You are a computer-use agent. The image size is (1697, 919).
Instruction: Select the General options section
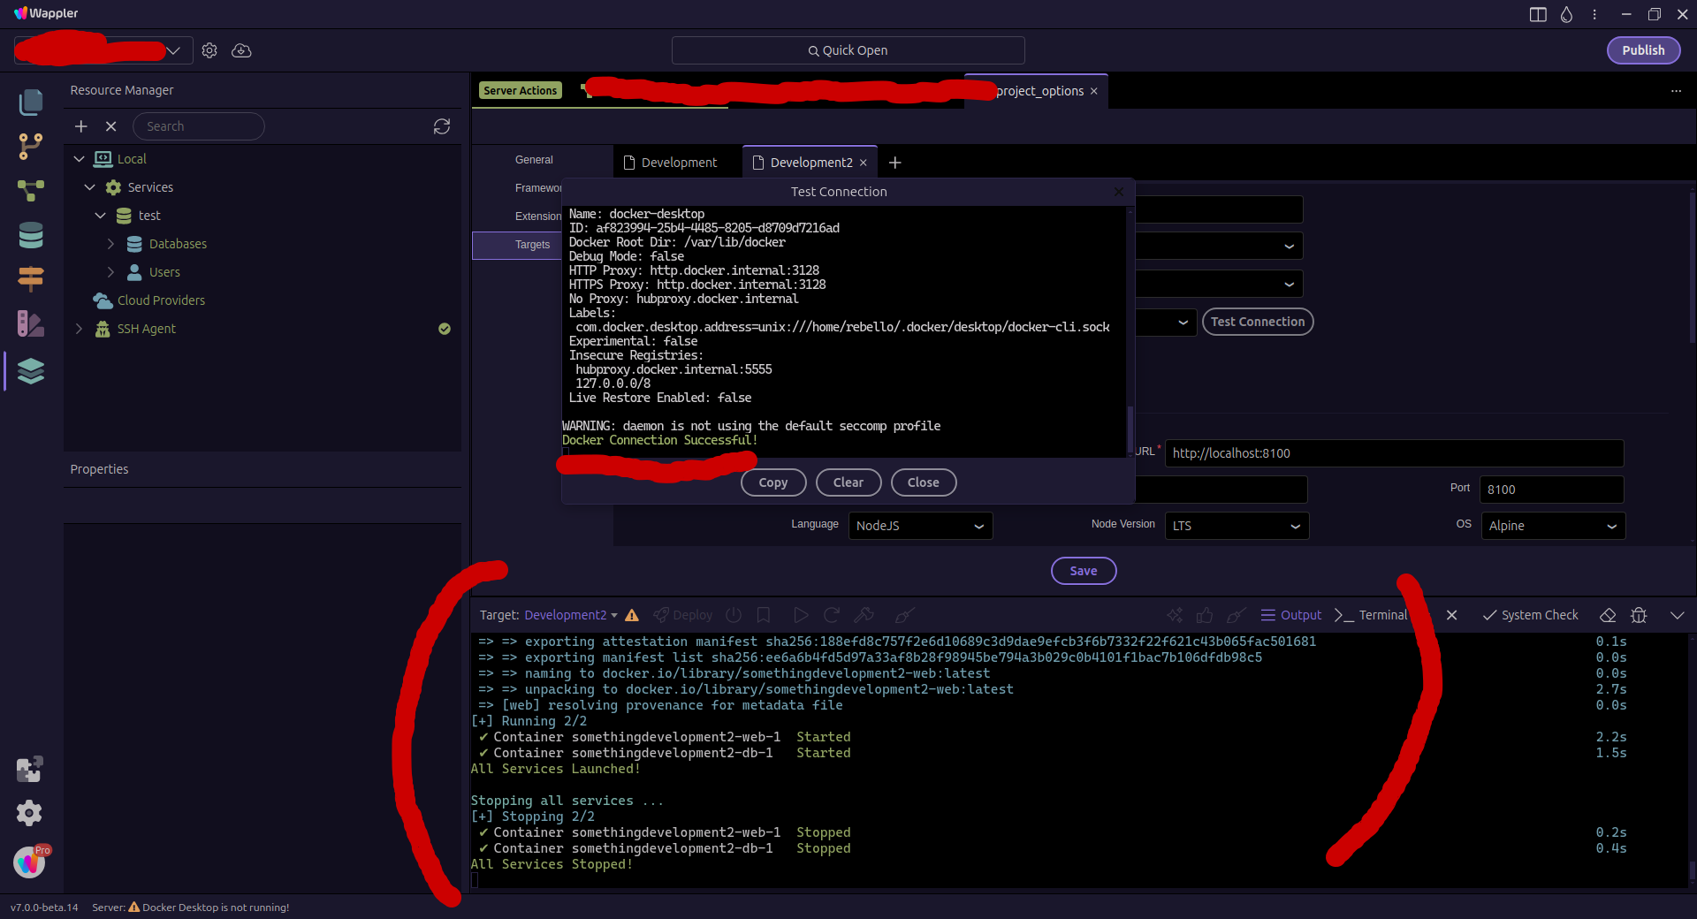point(534,160)
